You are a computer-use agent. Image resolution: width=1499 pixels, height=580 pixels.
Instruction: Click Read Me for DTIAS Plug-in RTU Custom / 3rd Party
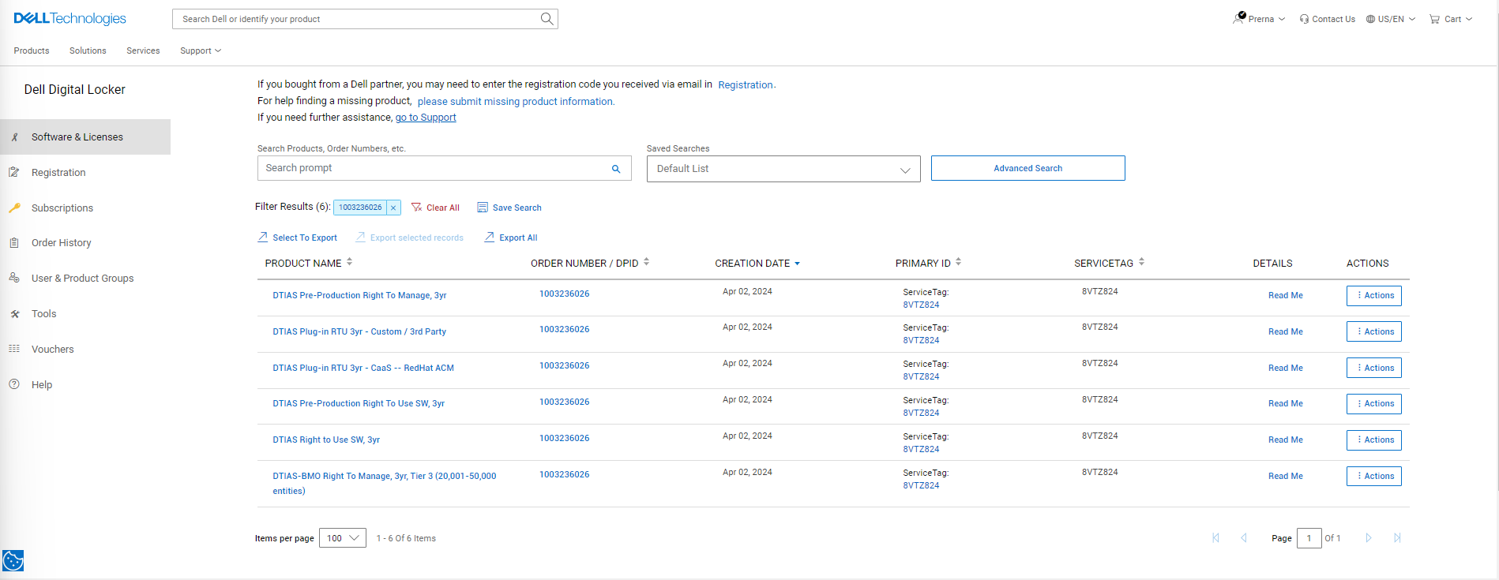click(x=1286, y=331)
